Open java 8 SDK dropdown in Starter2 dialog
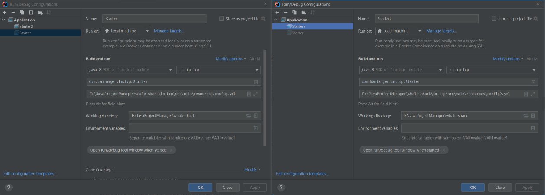Viewport: 545px width, 195px height. [402, 70]
